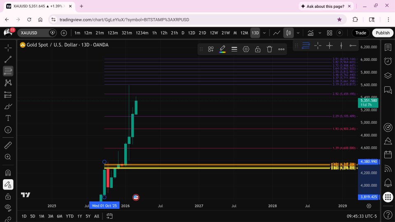Select the 1Y date range

click(x=79, y=216)
